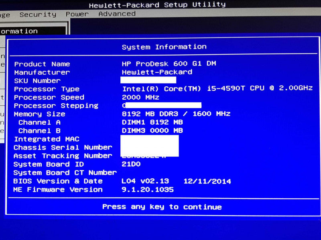Select the 'Asset Tracking Number' label

coord(63,156)
